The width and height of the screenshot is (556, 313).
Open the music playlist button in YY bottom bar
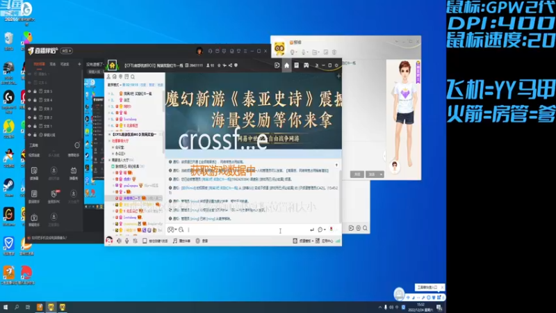pos(181,241)
